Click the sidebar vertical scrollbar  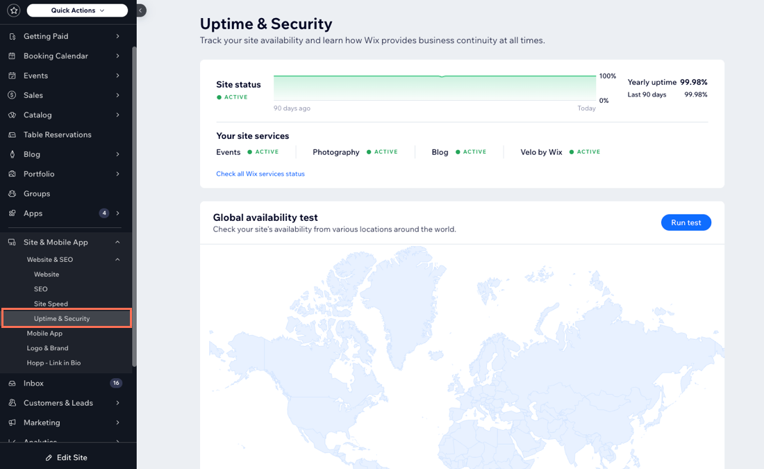134,207
